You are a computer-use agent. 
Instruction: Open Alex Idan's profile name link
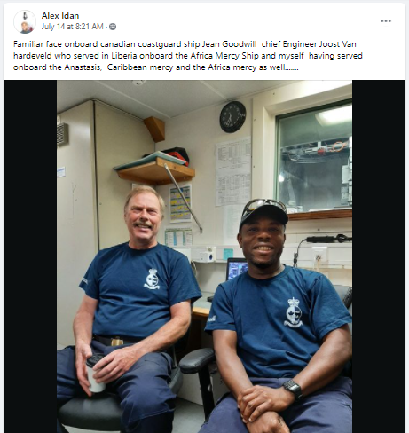click(60, 15)
